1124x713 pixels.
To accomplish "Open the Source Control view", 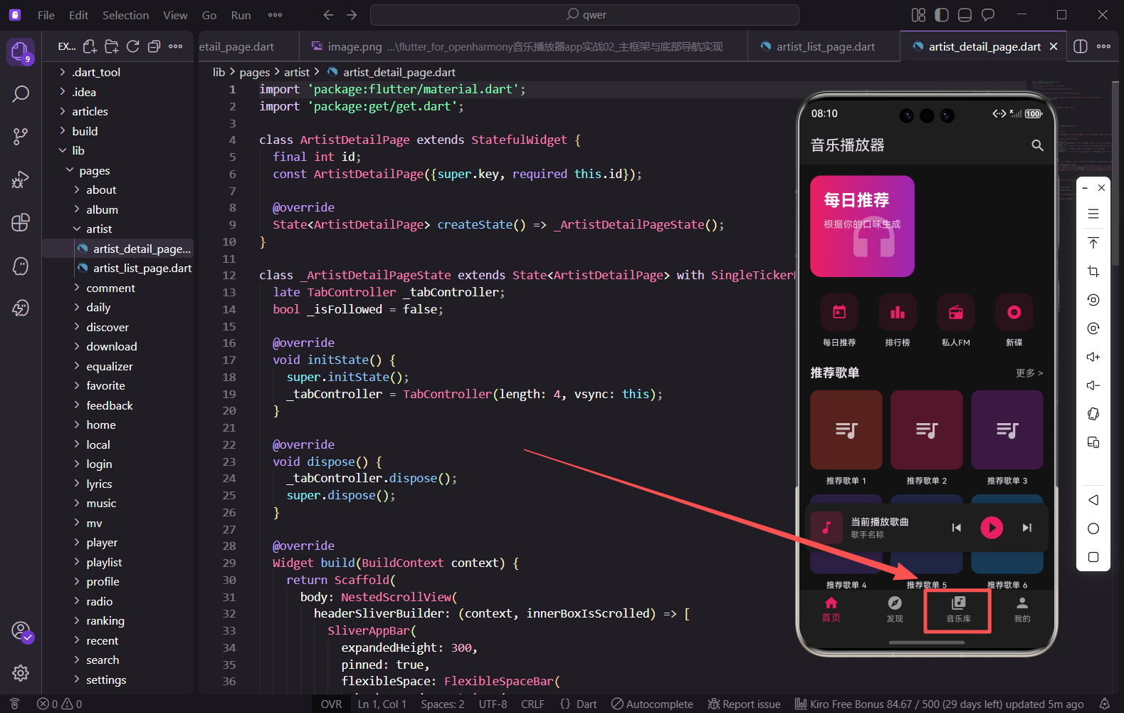I will coord(21,137).
